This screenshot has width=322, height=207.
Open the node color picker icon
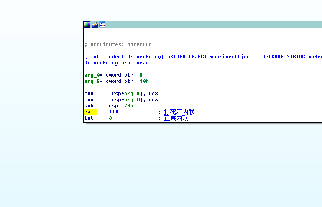(87, 25)
